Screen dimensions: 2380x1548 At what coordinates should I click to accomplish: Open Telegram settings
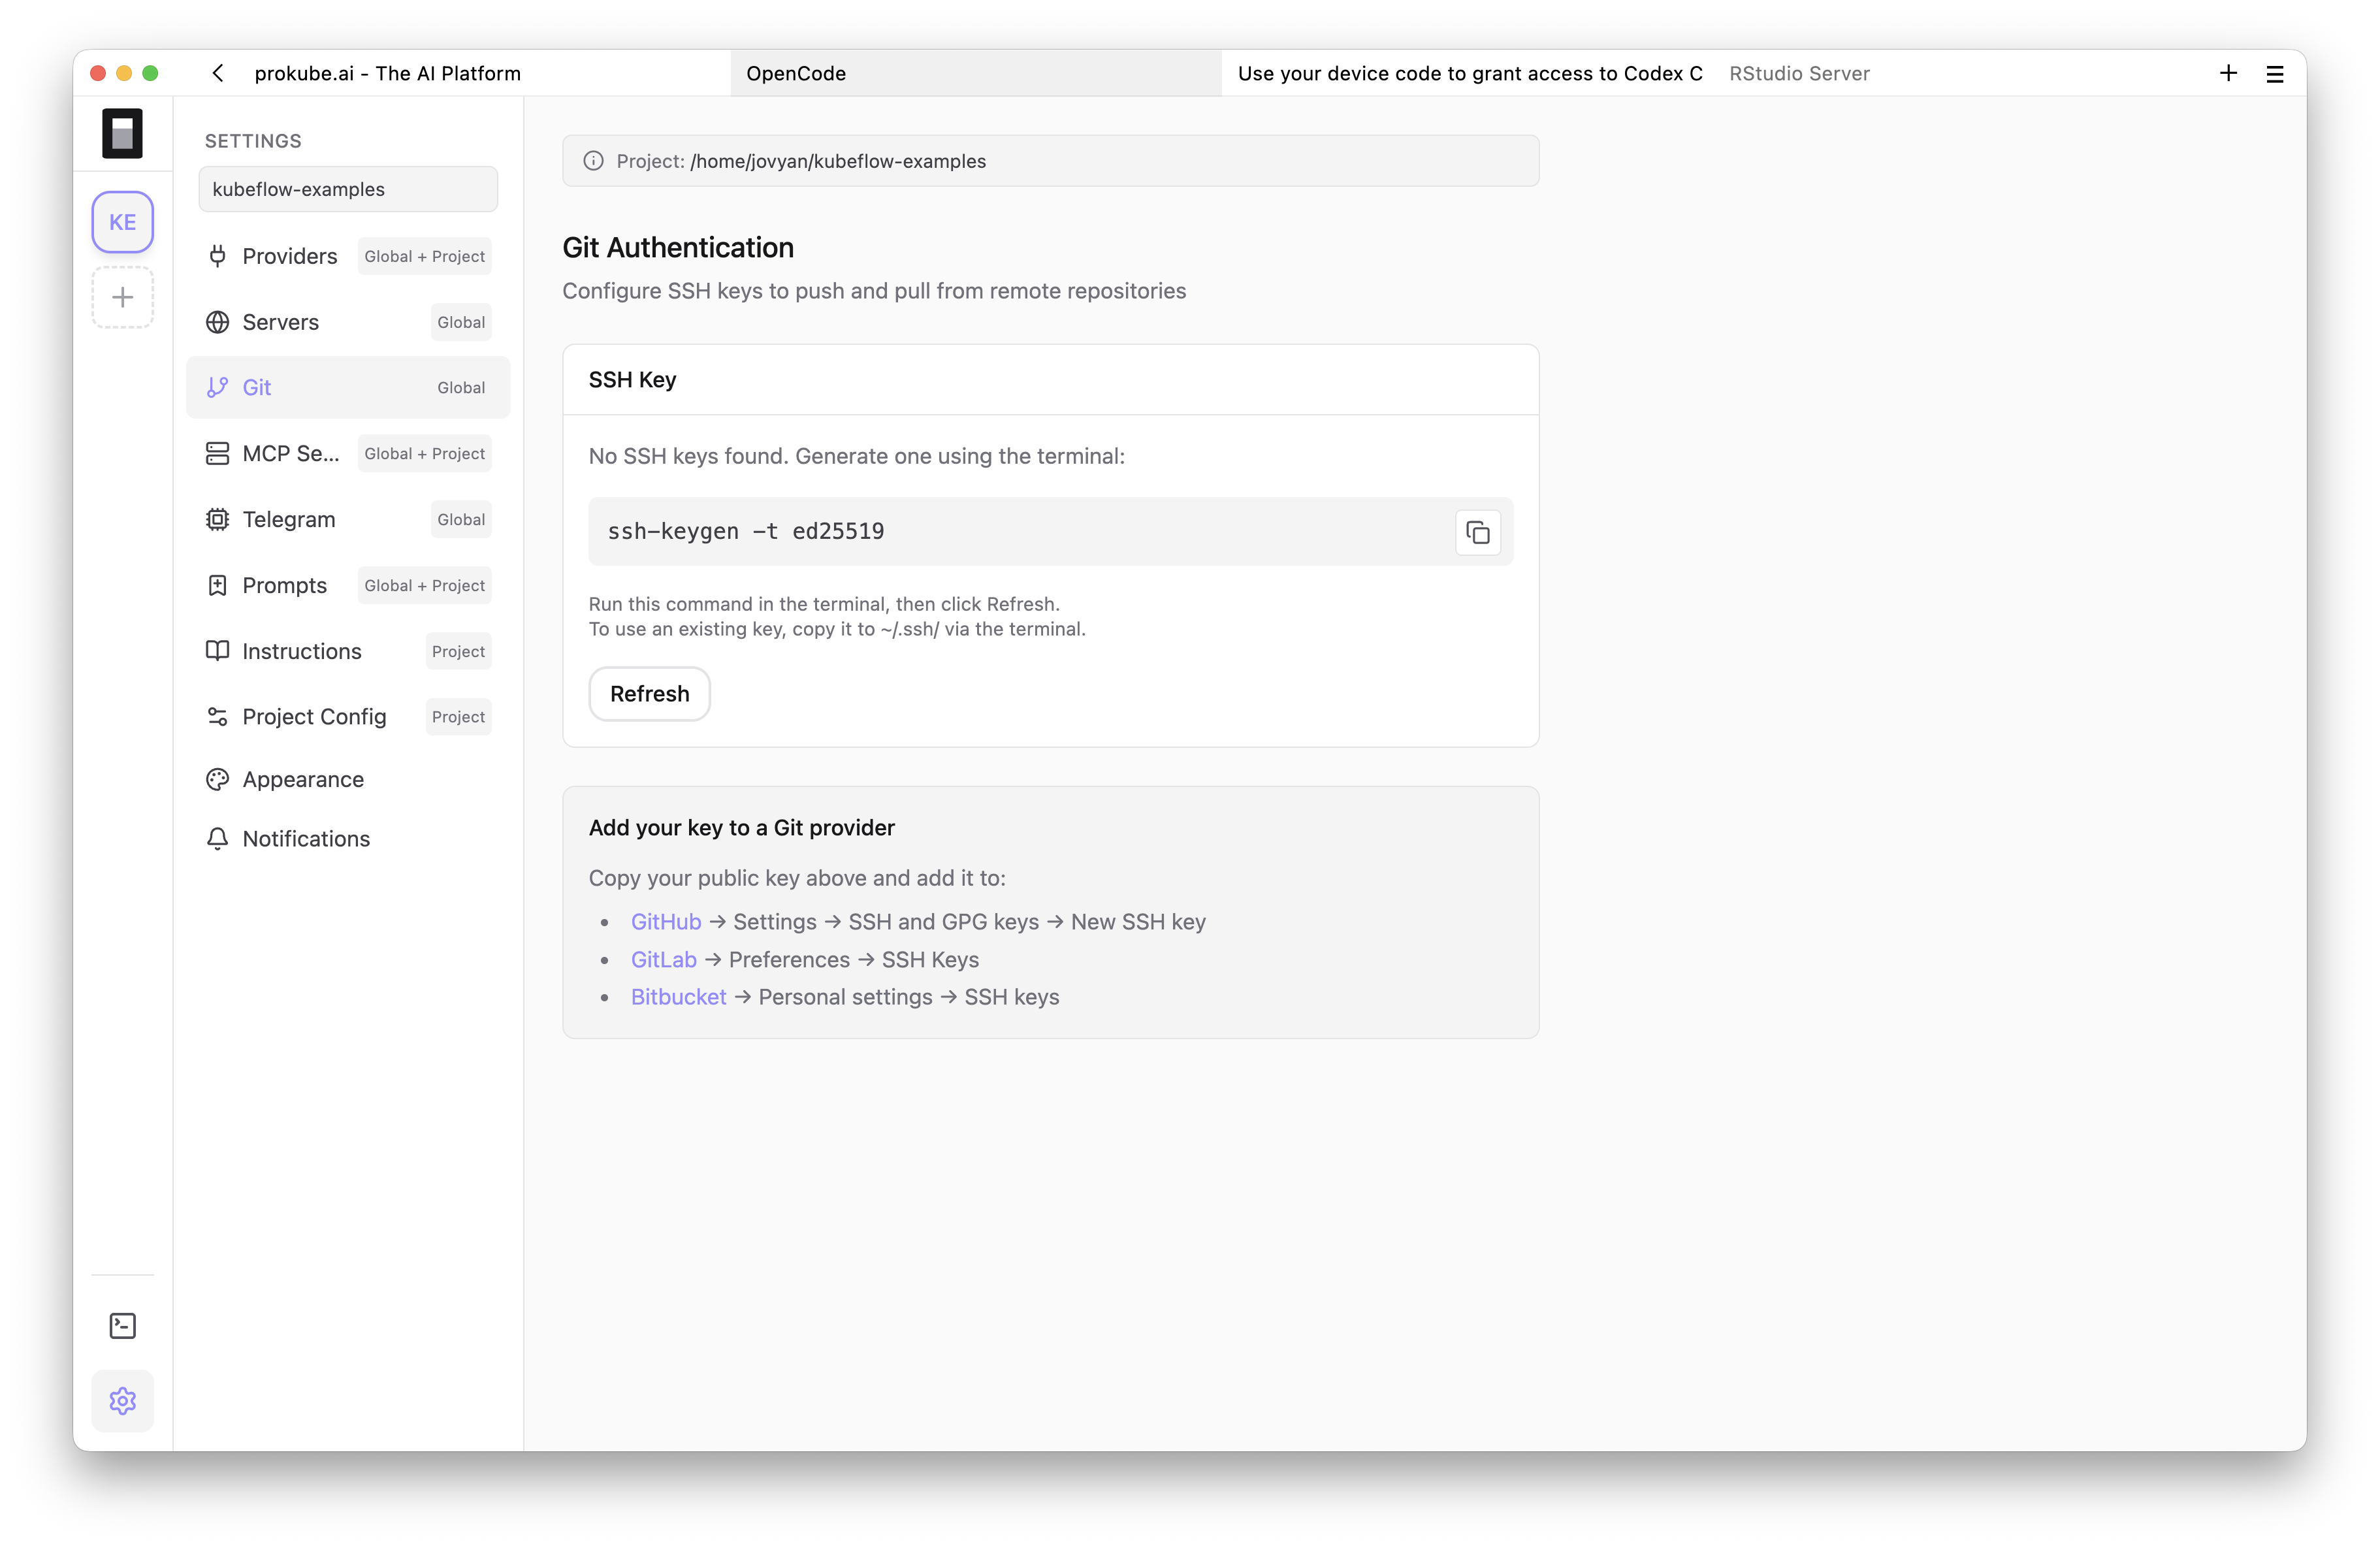pyautogui.click(x=348, y=520)
